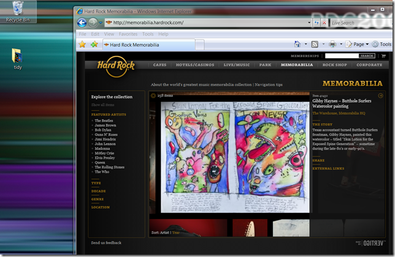This screenshot has height=257, width=395.
Task: Open the File menu
Action: coord(82,34)
